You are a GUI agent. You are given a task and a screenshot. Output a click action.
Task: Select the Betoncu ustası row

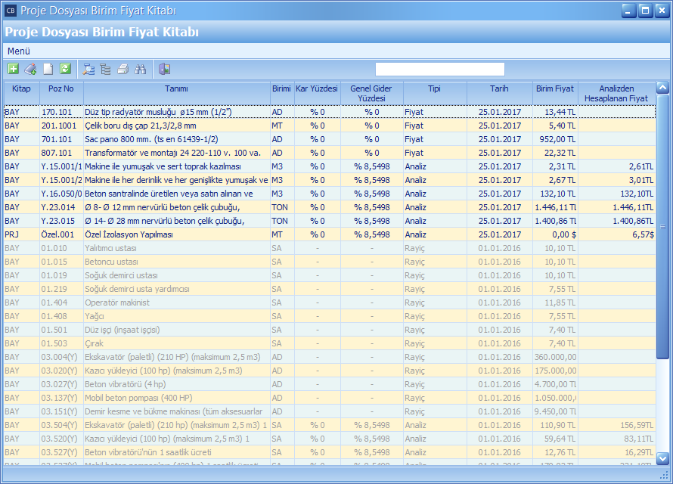coord(176,262)
